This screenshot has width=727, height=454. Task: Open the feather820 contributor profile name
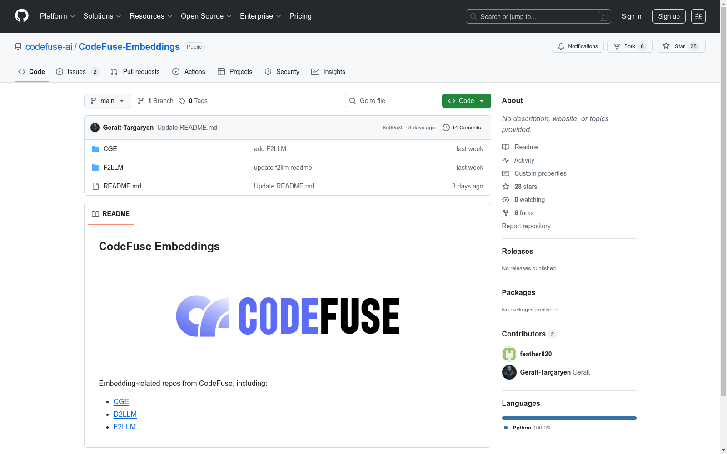click(536, 354)
